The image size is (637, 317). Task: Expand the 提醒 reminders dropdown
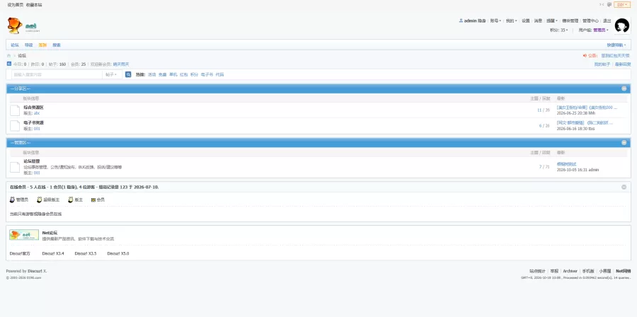coord(551,21)
